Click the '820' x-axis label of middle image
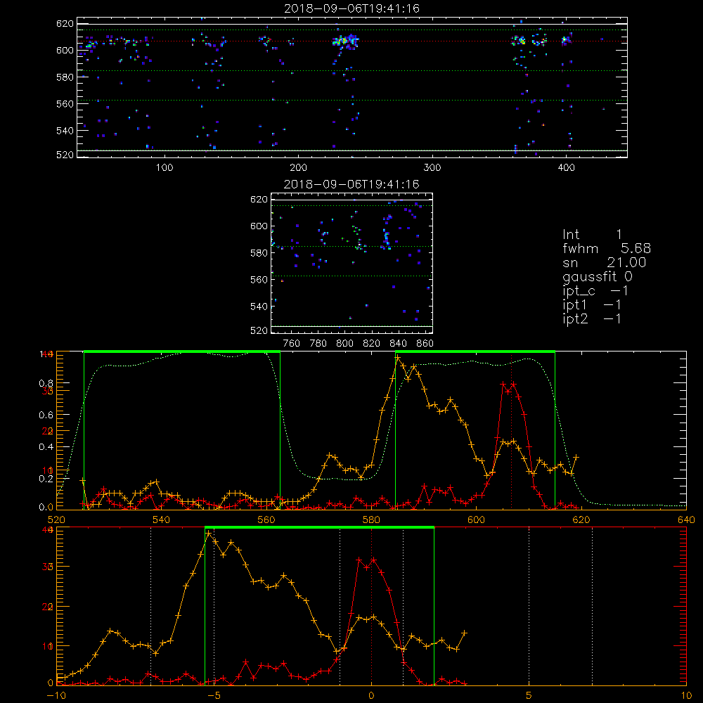The height and width of the screenshot is (703, 703). (x=372, y=344)
